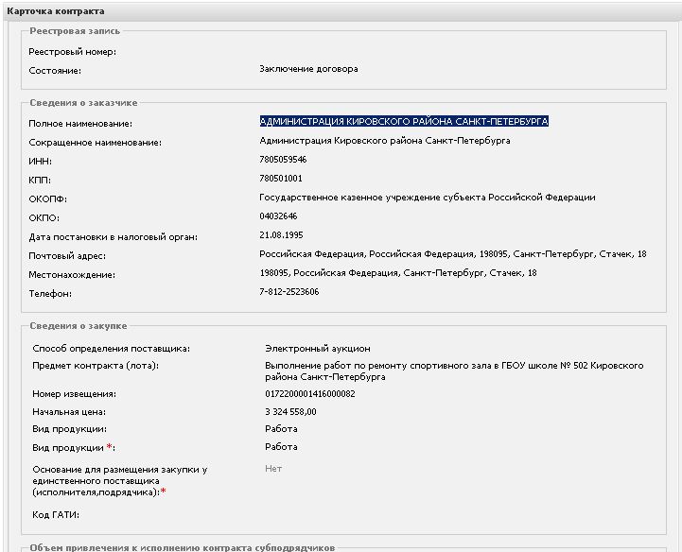
Task: Click the notice number 0172200001416000082
Action: [309, 393]
